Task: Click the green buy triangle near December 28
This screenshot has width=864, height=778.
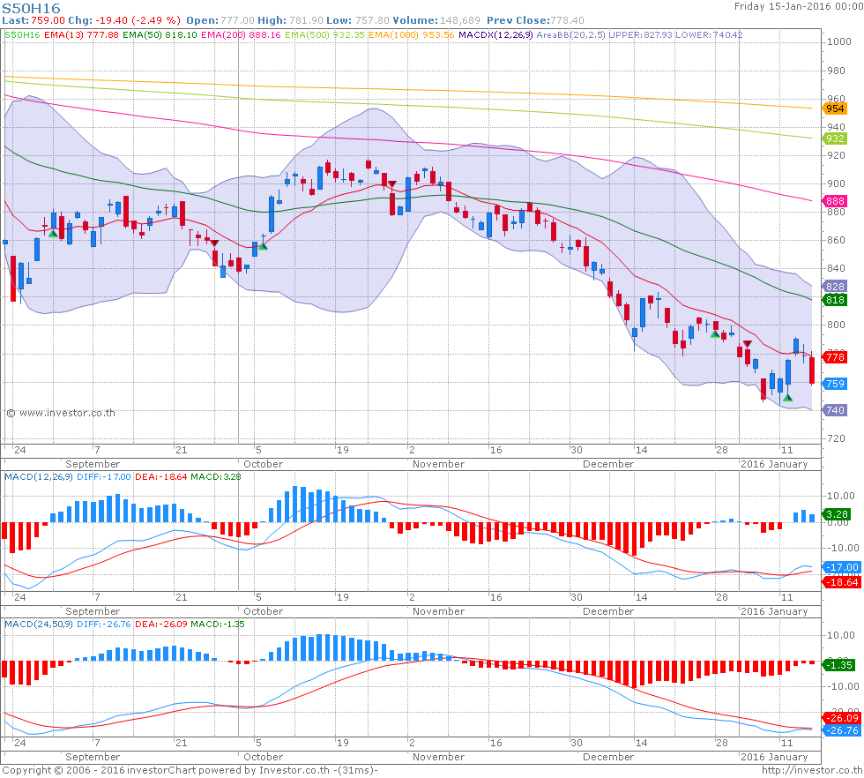Action: pyautogui.click(x=715, y=334)
